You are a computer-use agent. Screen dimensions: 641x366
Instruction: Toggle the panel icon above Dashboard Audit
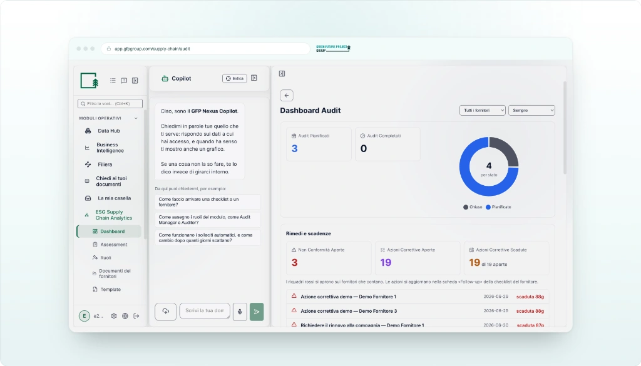click(282, 74)
